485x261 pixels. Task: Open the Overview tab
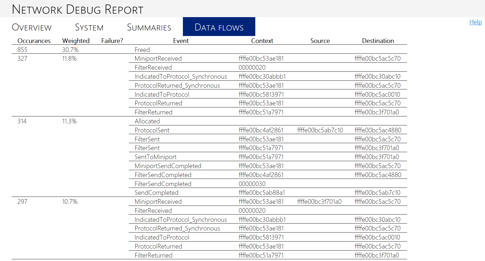tap(32, 27)
